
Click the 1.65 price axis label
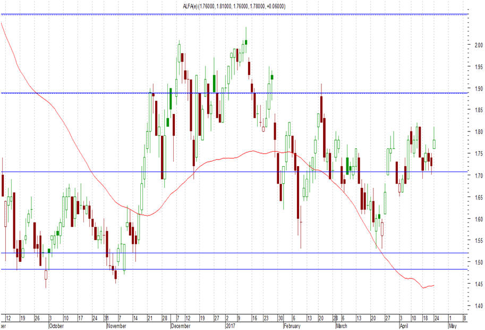tap(479, 197)
